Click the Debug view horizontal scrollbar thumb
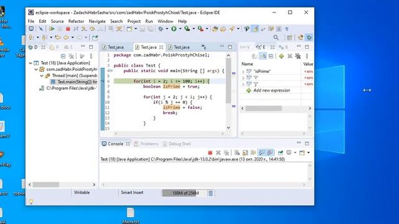399x224 pixels. (46, 185)
